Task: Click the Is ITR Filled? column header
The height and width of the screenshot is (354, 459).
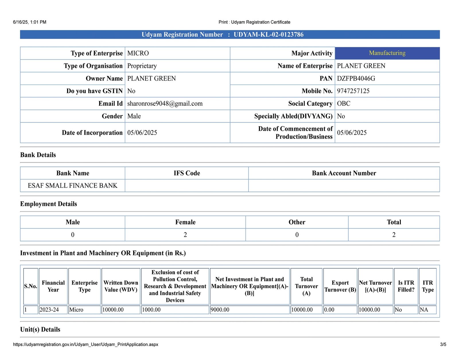Action: 406,286
